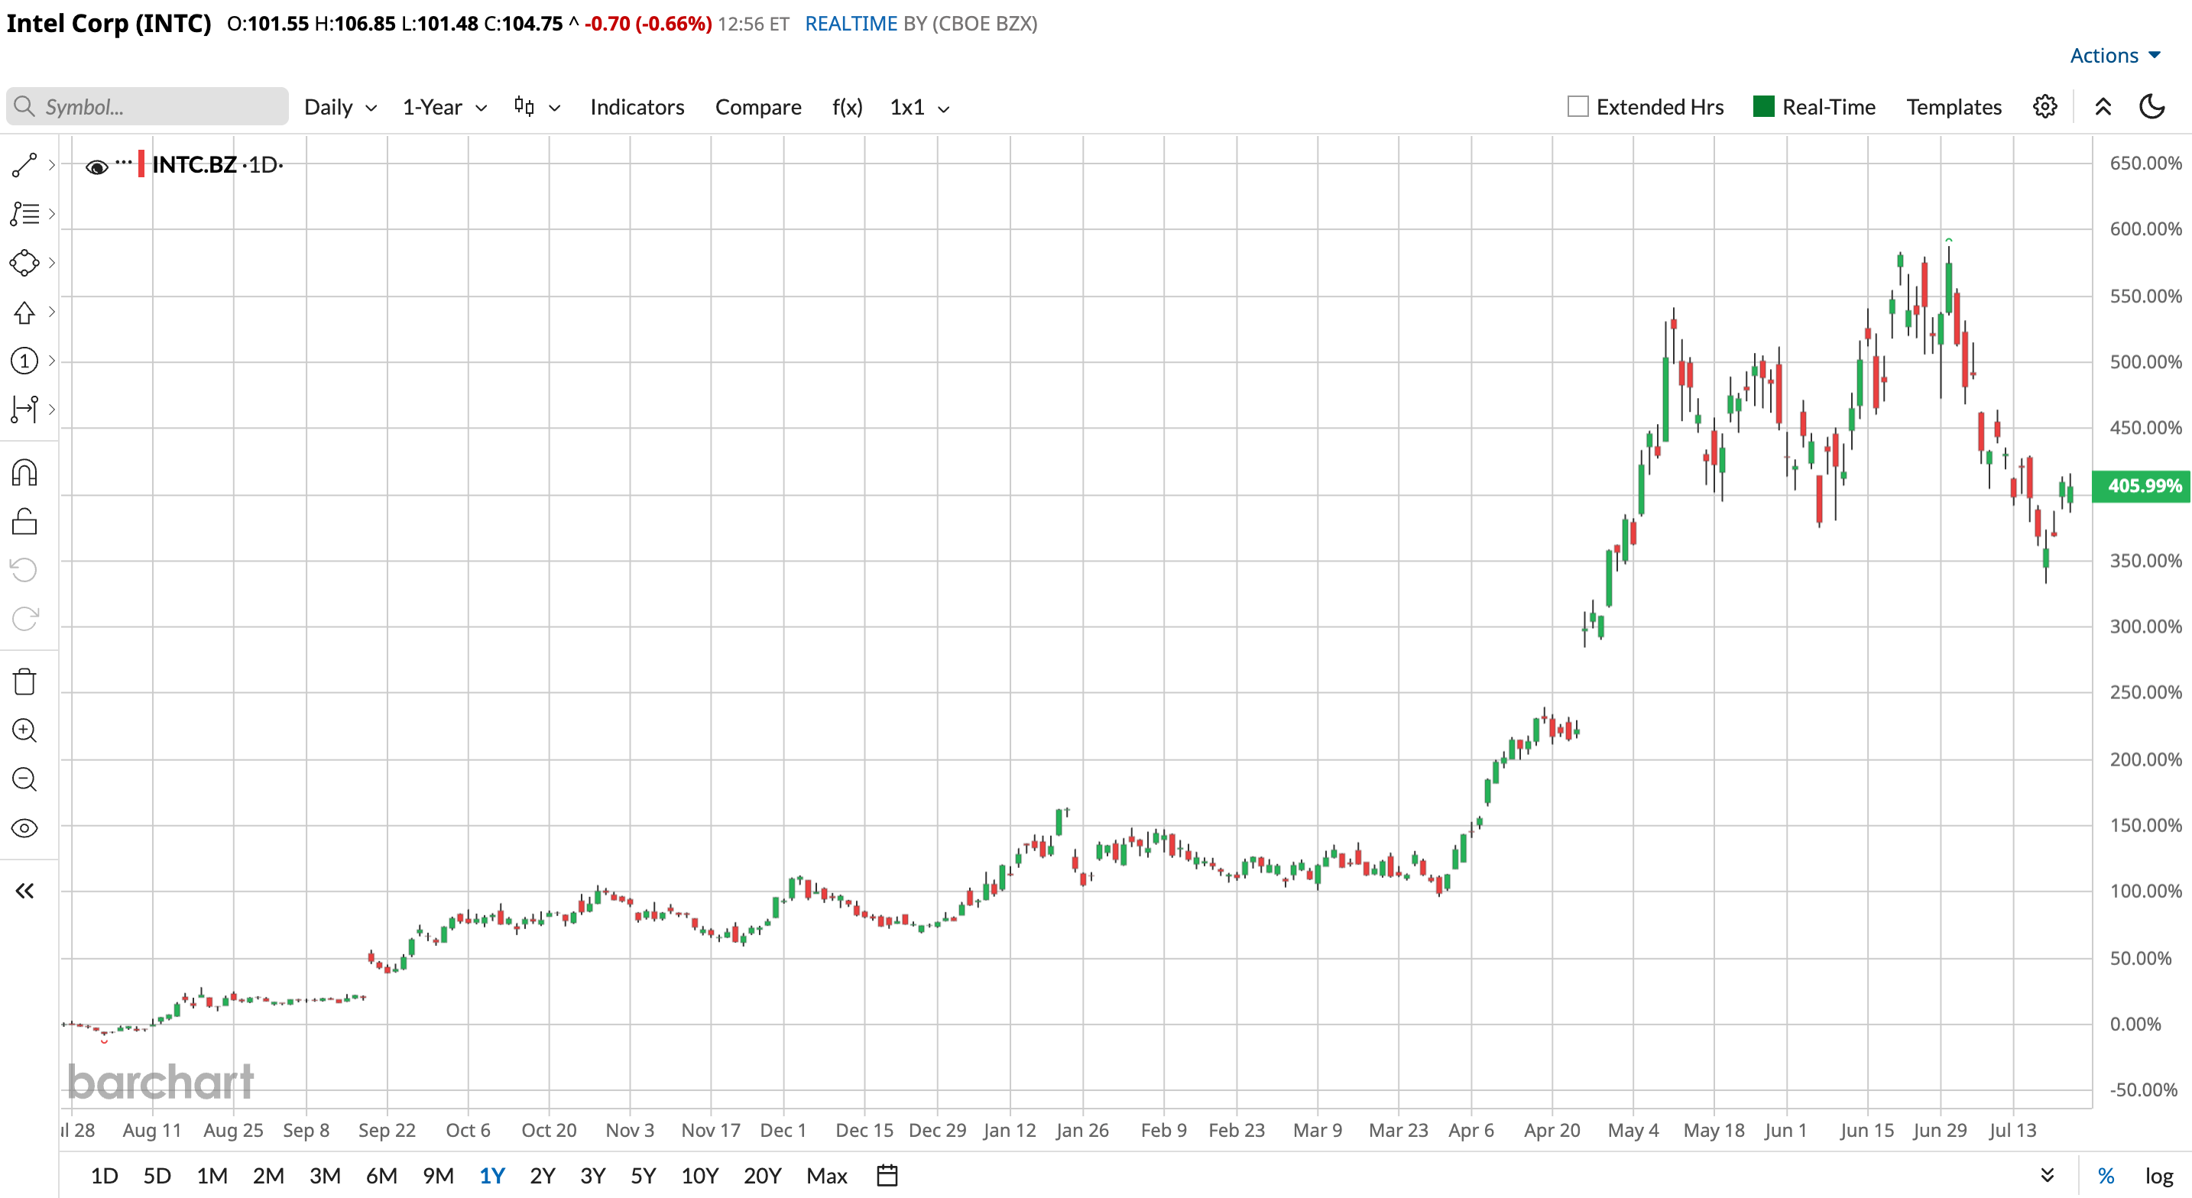Screen dimensions: 2192x1198
Task: Click the undo icon
Action: pos(24,570)
